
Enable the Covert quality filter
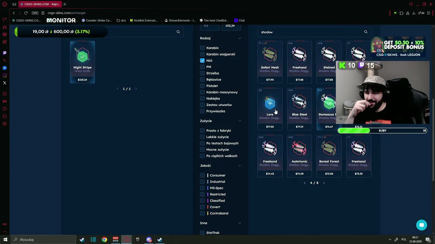[202, 207]
